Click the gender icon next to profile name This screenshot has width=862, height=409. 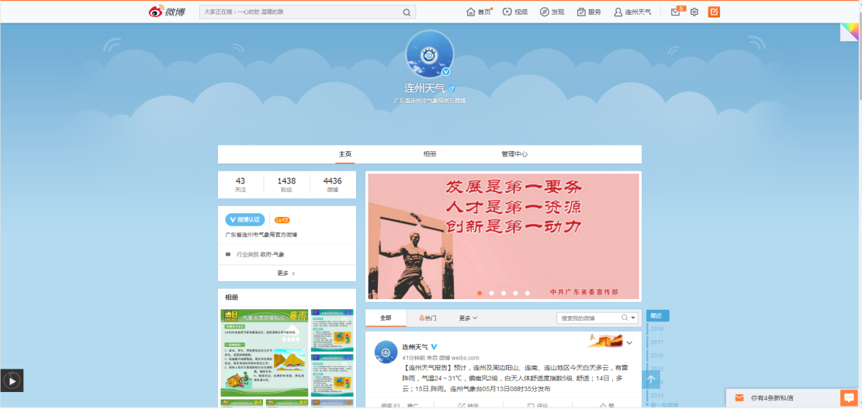coord(452,88)
